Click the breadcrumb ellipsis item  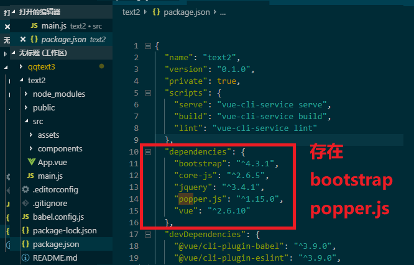[x=223, y=12]
